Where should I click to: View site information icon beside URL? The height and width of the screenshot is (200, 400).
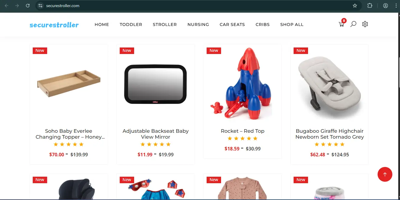click(41, 6)
